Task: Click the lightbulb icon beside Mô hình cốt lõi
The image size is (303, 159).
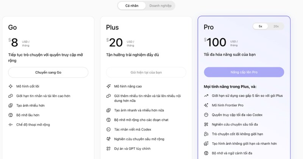Action: (10, 86)
